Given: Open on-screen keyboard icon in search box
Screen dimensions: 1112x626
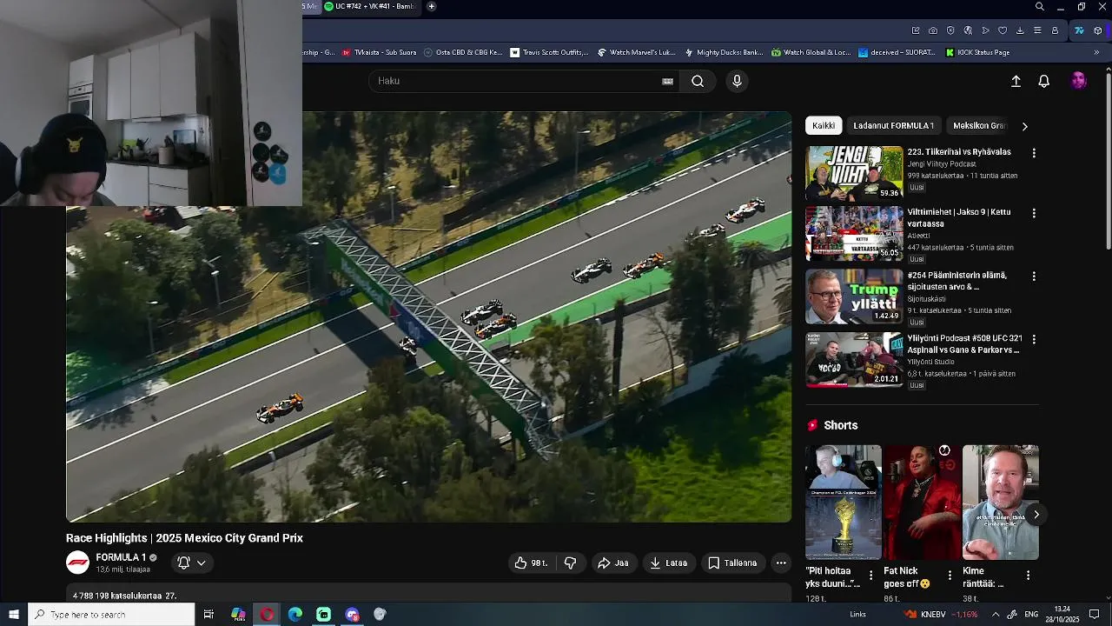Looking at the screenshot, I should pyautogui.click(x=667, y=81).
